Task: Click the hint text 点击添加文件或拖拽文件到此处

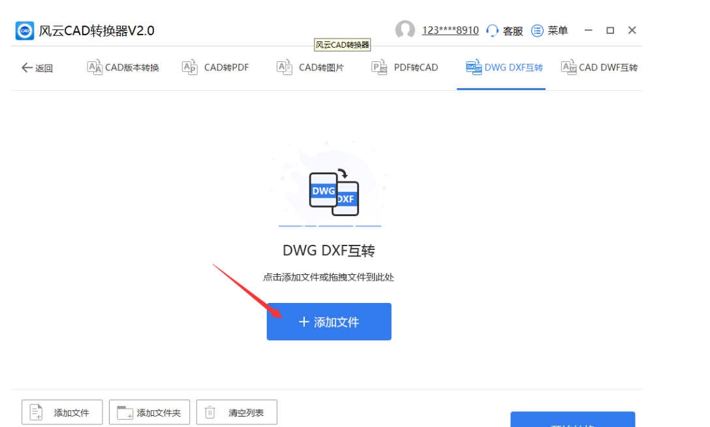Action: [x=329, y=277]
